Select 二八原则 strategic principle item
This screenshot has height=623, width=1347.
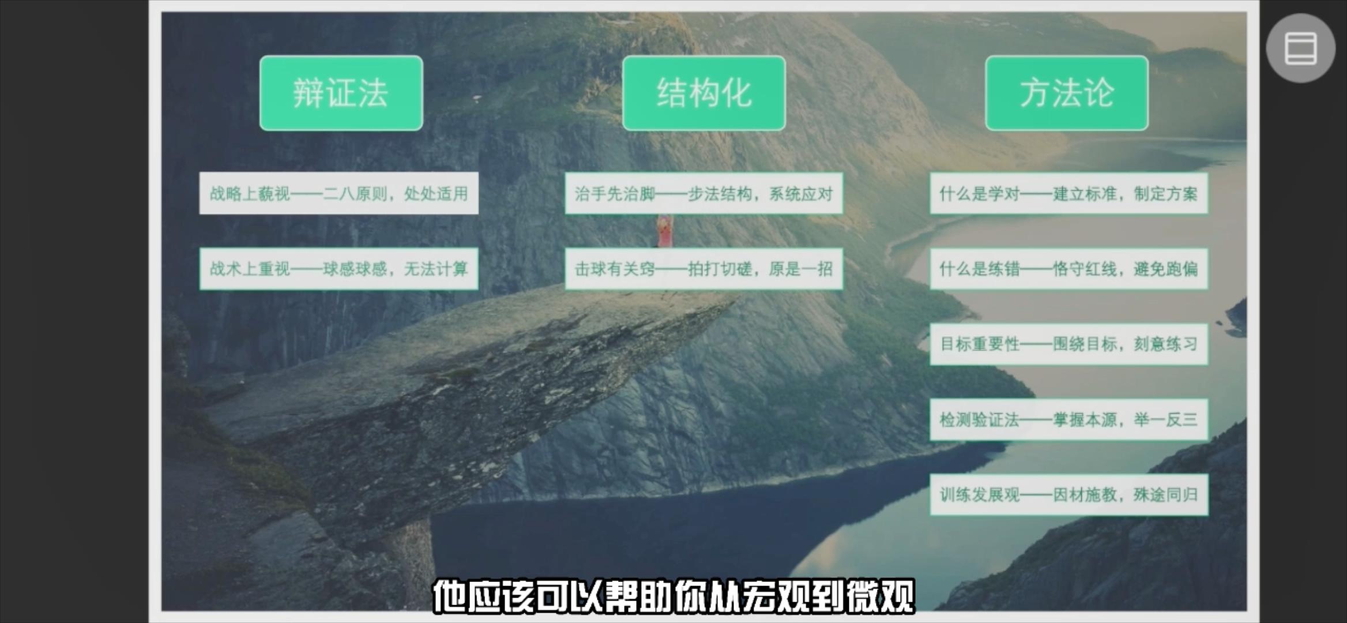(342, 193)
